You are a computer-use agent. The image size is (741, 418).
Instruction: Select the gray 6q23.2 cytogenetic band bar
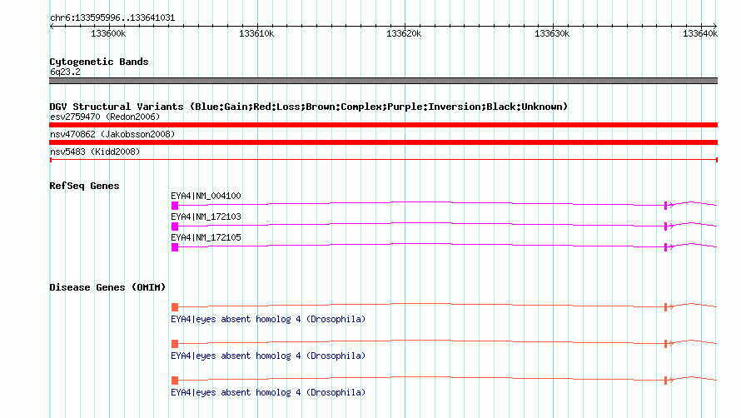tap(383, 81)
